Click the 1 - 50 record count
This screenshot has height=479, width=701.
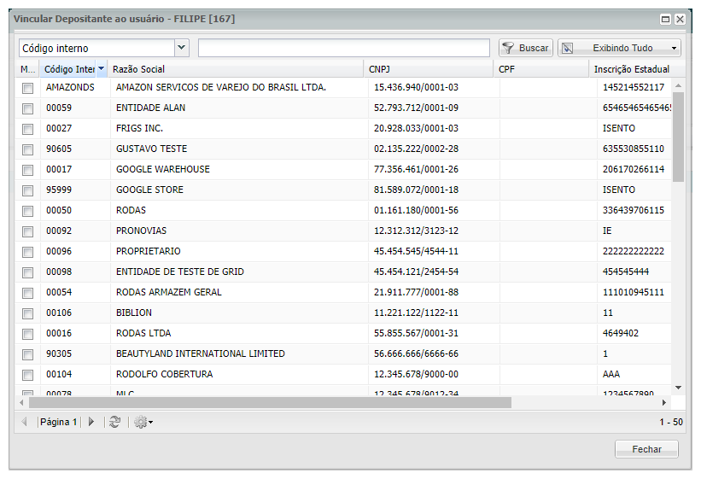click(x=671, y=422)
